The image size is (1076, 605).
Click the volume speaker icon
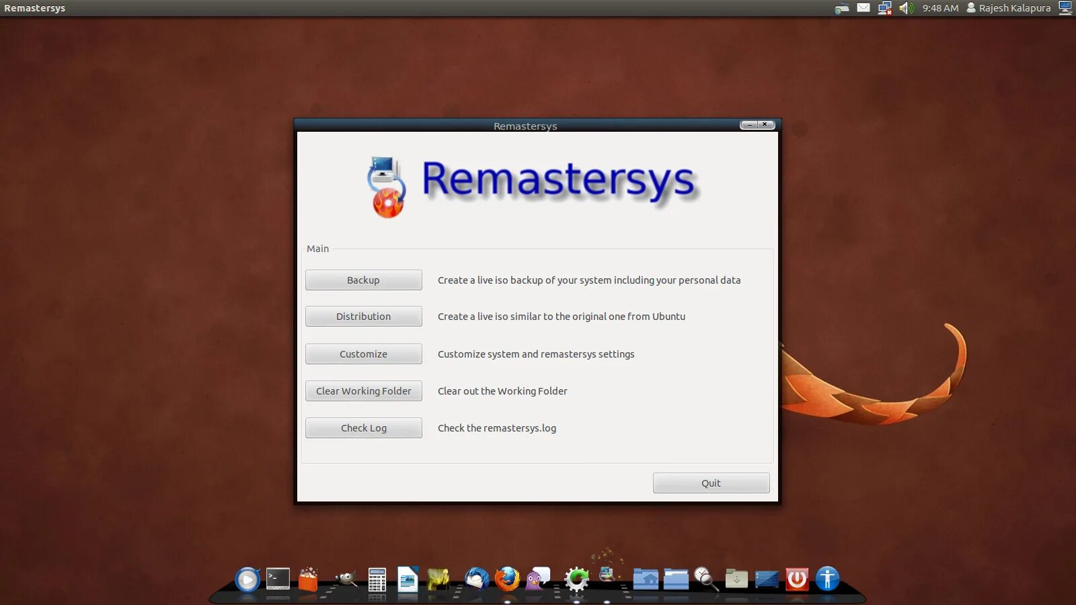[907, 8]
